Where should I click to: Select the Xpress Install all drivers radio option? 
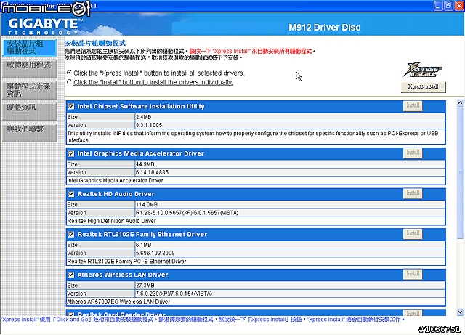click(x=70, y=73)
